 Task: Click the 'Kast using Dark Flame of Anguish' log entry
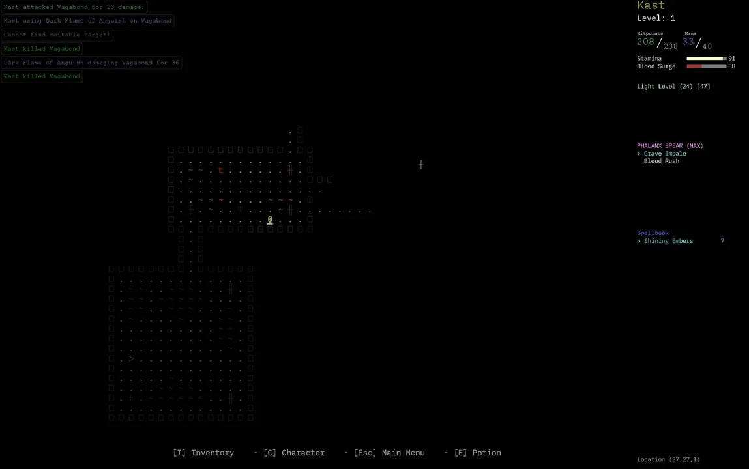87,20
